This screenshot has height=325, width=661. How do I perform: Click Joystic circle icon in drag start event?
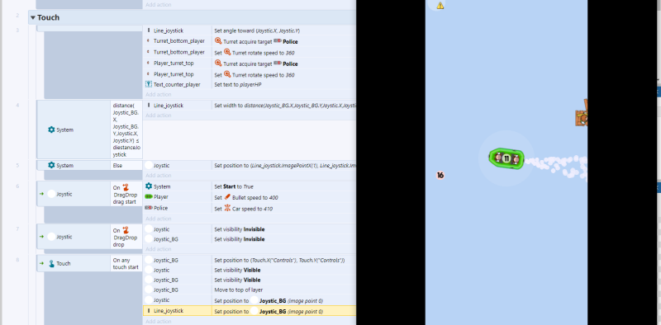tap(51, 194)
